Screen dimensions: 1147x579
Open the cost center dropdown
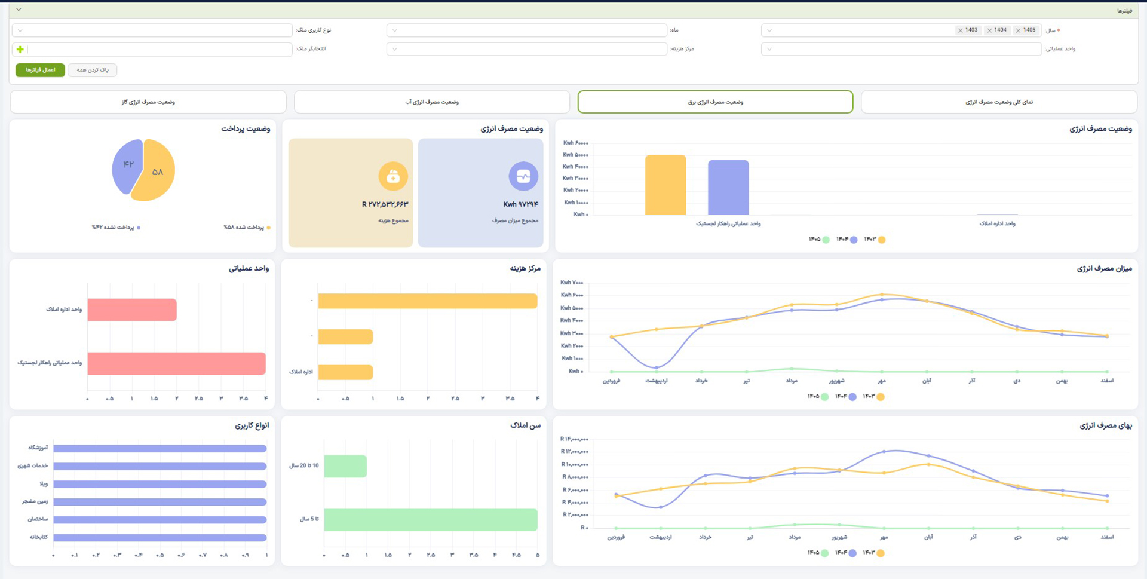pos(526,49)
